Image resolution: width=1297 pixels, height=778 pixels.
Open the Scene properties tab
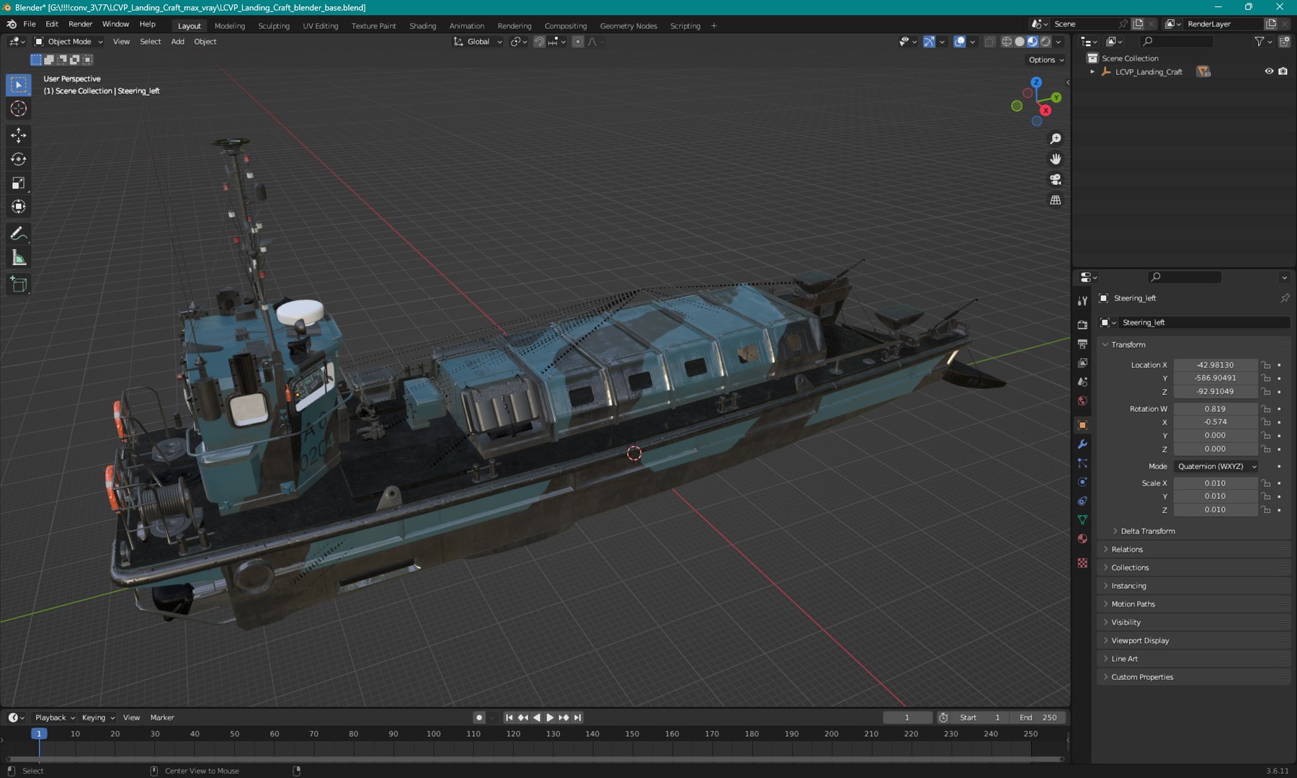coord(1082,382)
